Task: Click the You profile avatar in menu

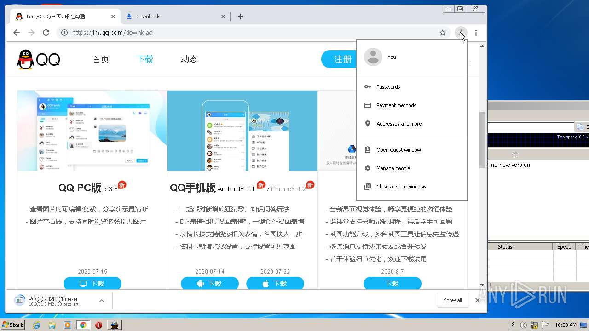Action: [373, 57]
